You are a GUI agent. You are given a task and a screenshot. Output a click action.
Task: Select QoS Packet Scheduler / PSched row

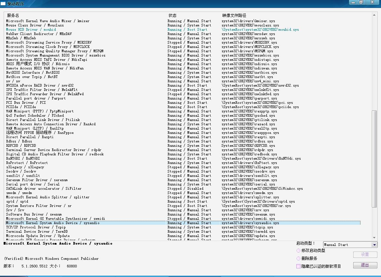pos(183,116)
